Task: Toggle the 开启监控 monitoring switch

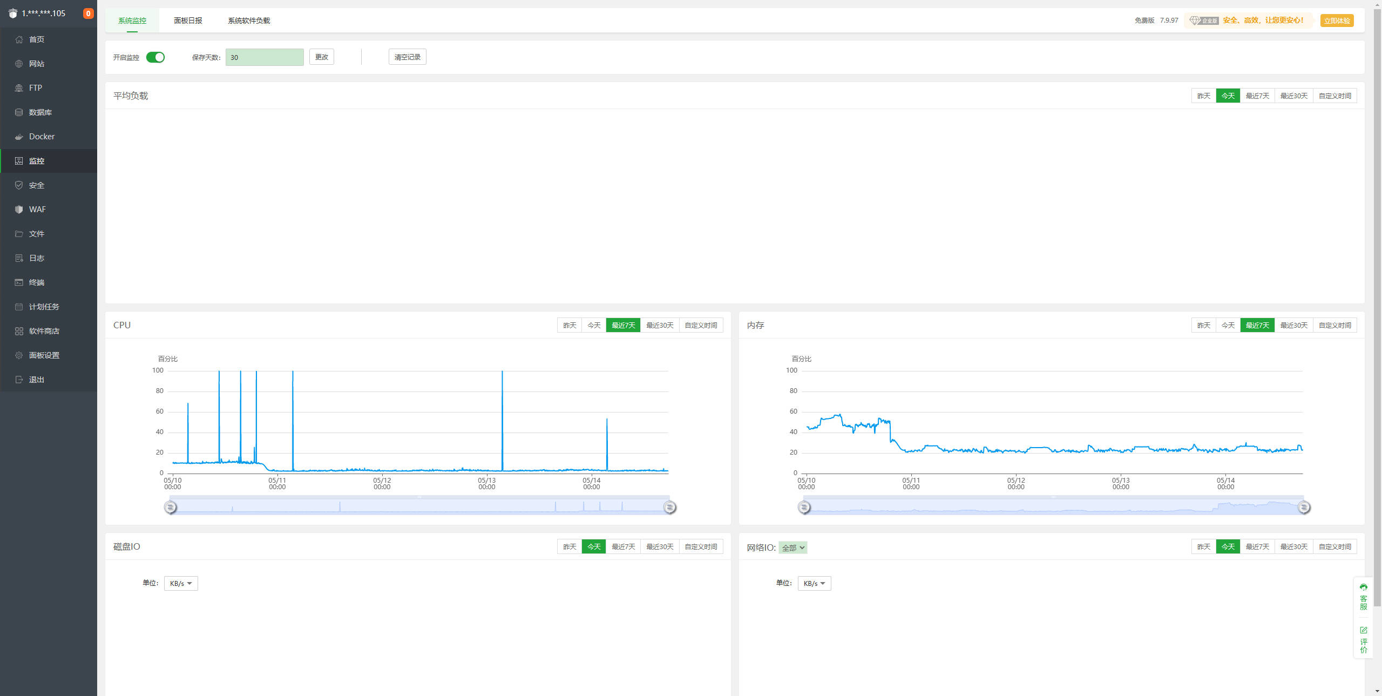Action: click(x=155, y=57)
